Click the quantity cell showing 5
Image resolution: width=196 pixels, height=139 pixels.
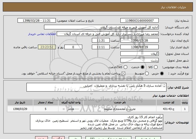[x=46, y=109]
